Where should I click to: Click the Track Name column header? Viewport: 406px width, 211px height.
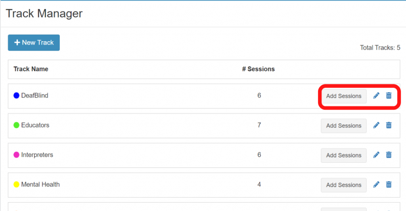[31, 69]
